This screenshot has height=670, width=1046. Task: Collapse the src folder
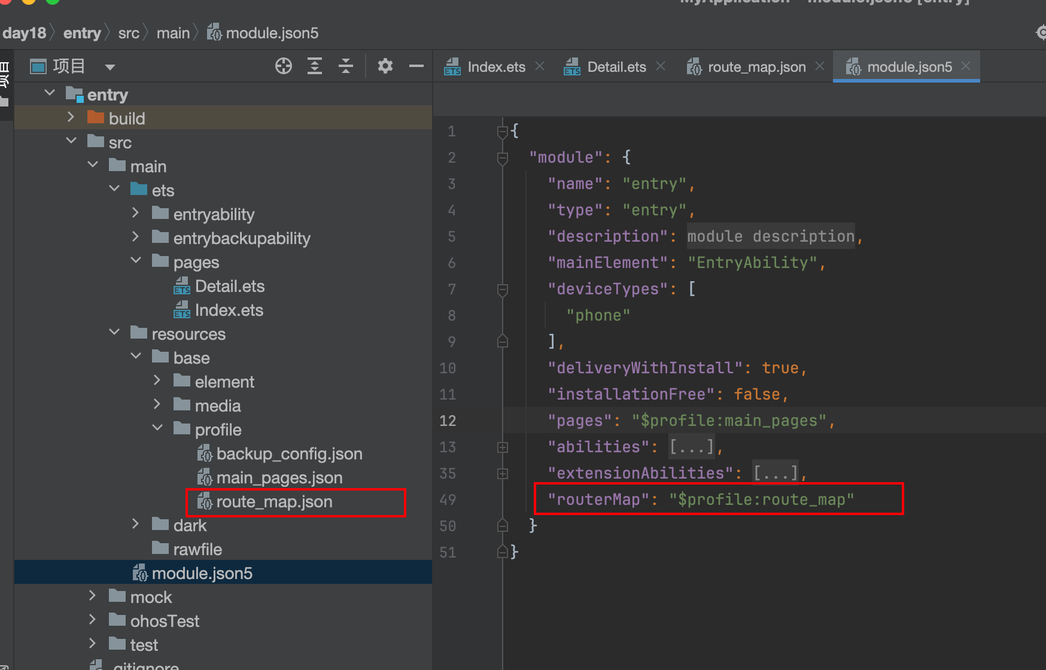71,141
